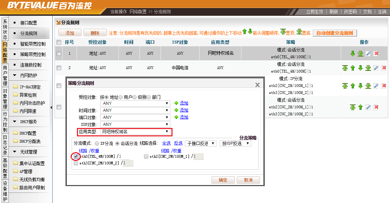Click the 确定 button in the dialog
The image size is (390, 203).
[x=223, y=180]
